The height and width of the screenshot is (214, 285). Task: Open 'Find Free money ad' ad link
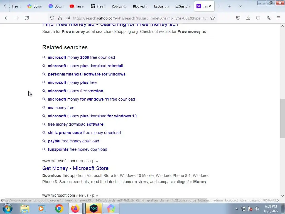pyautogui.click(x=110, y=25)
